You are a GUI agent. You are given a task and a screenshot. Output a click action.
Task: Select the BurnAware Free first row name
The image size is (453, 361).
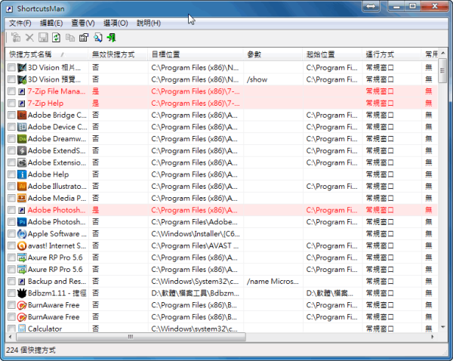(x=54, y=305)
